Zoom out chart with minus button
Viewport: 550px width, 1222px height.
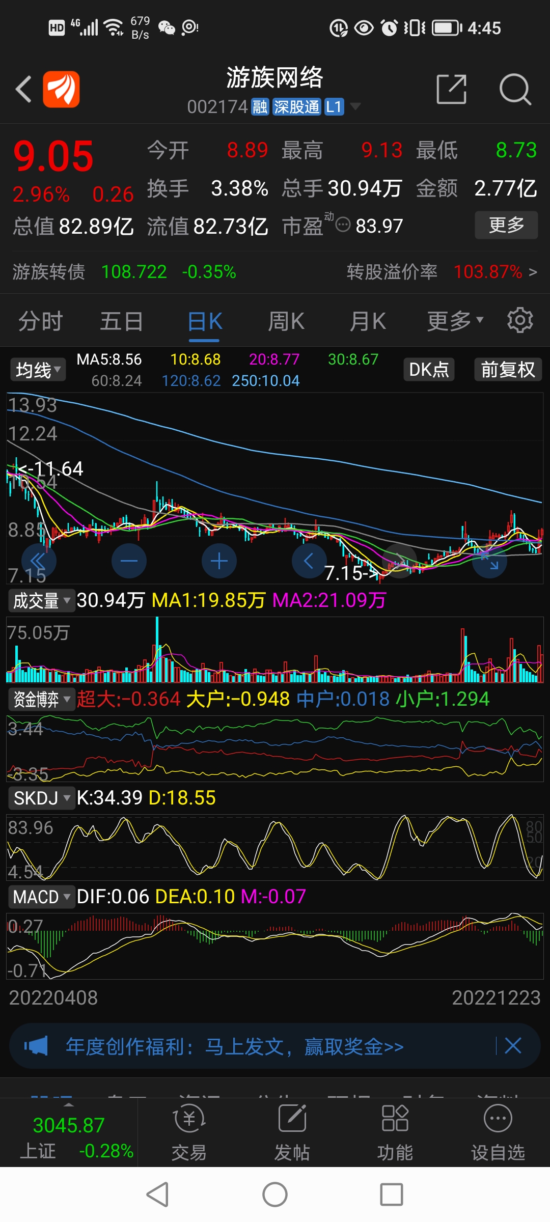tap(129, 561)
